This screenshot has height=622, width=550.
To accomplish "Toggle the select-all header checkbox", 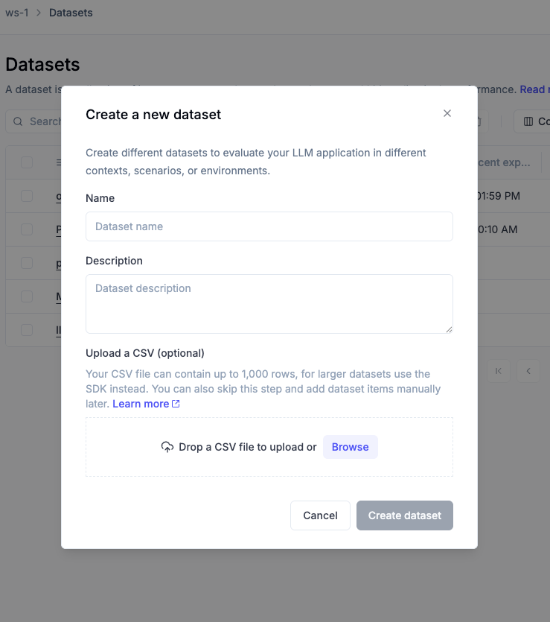I will point(27,162).
